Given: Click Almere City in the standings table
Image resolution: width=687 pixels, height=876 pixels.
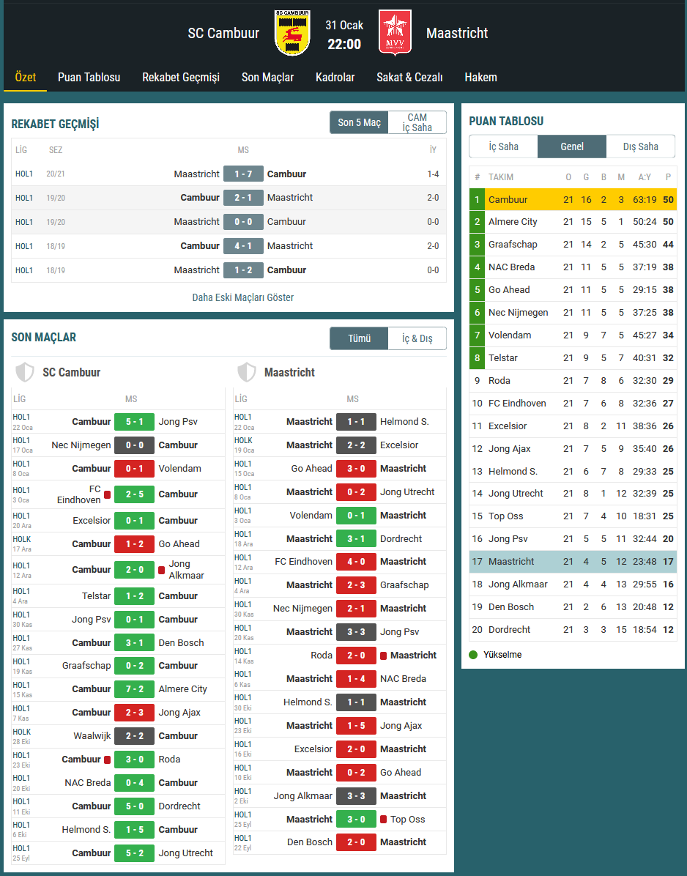Looking at the screenshot, I should coord(513,222).
